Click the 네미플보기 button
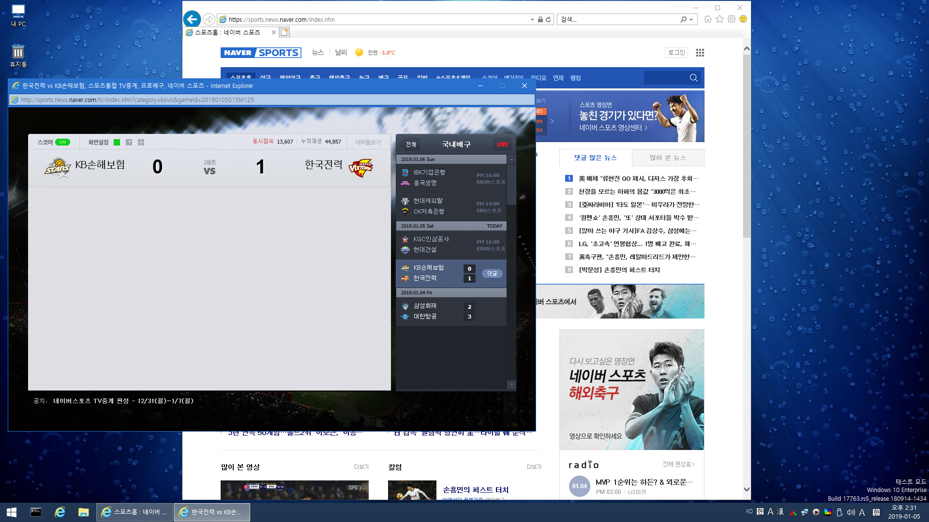The image size is (929, 522). coord(368,142)
